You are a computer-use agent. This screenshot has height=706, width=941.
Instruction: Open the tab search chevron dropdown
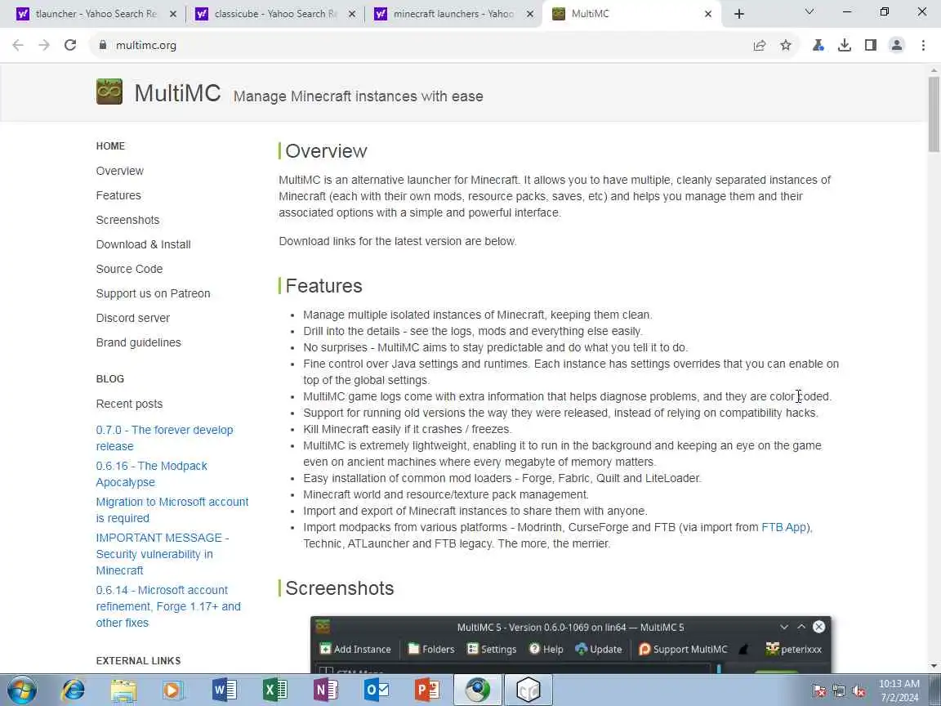pos(809,11)
